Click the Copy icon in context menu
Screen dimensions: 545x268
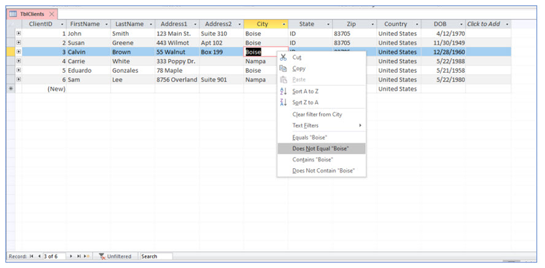pyautogui.click(x=284, y=69)
